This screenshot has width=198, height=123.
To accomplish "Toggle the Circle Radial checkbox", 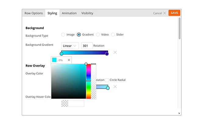I will (x=107, y=80).
